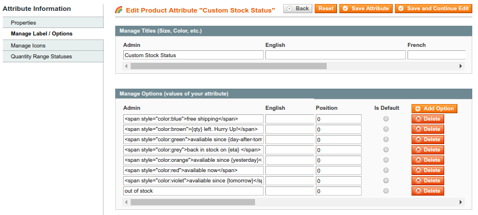
Task: Click Manage Titles scrollbar right arrow
Action: coord(461,66)
